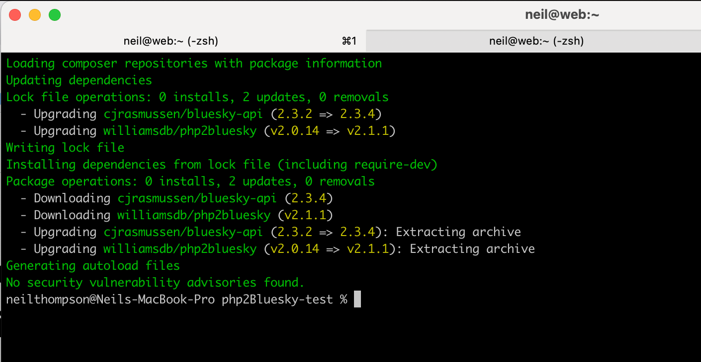701x362 pixels.
Task: Click the "Generating autoload files" line
Action: coord(93,266)
